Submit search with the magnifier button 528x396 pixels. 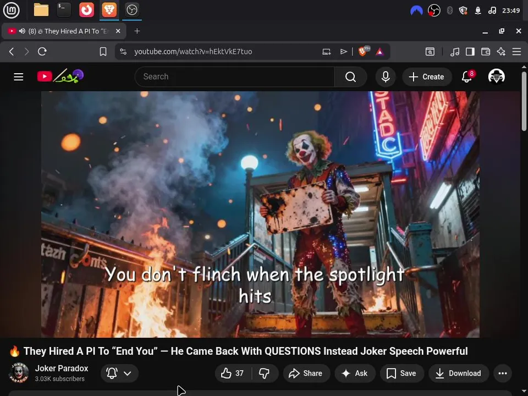click(x=350, y=77)
